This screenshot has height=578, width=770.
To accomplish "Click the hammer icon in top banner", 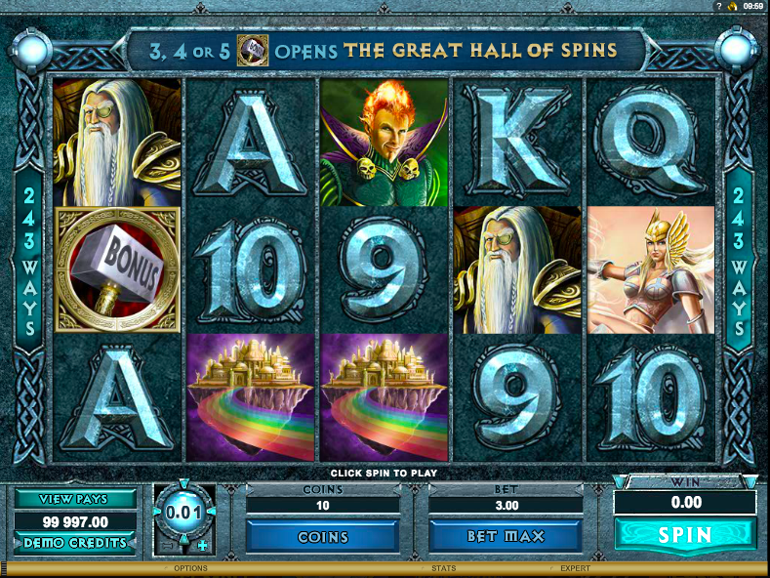I will tap(253, 50).
